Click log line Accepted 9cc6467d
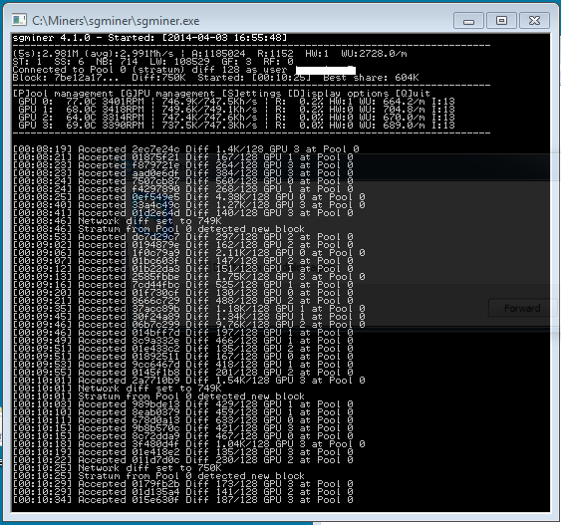Screen dimensions: 561x525 (182, 364)
